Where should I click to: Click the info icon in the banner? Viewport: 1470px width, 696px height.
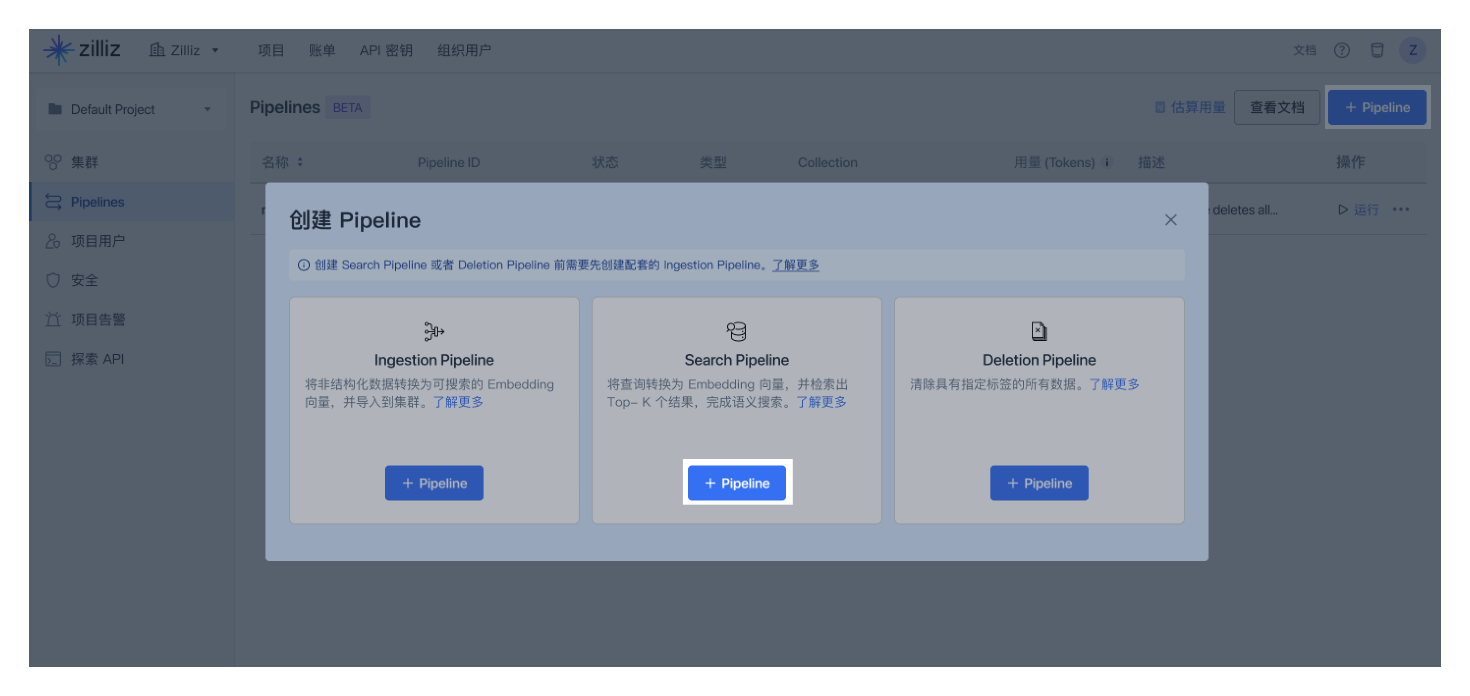coord(304,265)
